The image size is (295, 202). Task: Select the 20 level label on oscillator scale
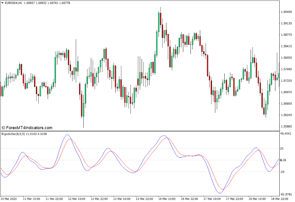(x=282, y=148)
